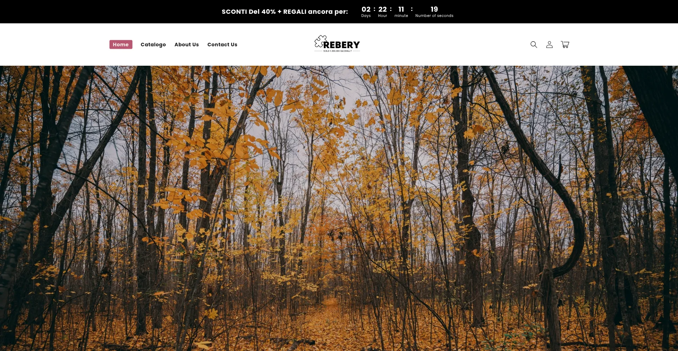Click the Rebery puzzle logo

337,44
